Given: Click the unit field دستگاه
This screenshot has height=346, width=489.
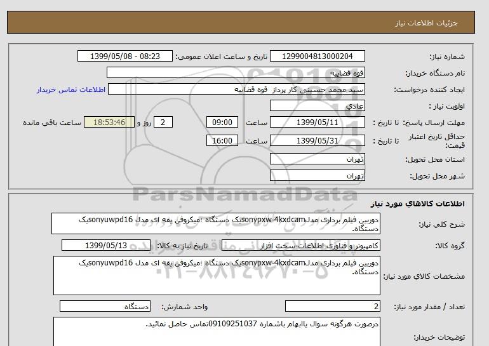Looking at the screenshot, I should (x=105, y=306).
